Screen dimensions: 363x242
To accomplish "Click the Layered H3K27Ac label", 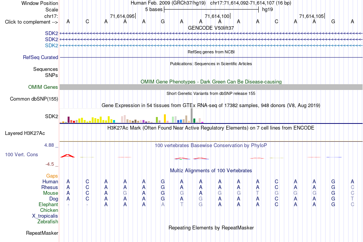I will (x=25, y=133).
